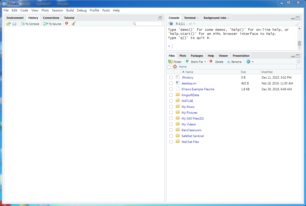
Task: Open the My Videos folder
Action: click(189, 124)
